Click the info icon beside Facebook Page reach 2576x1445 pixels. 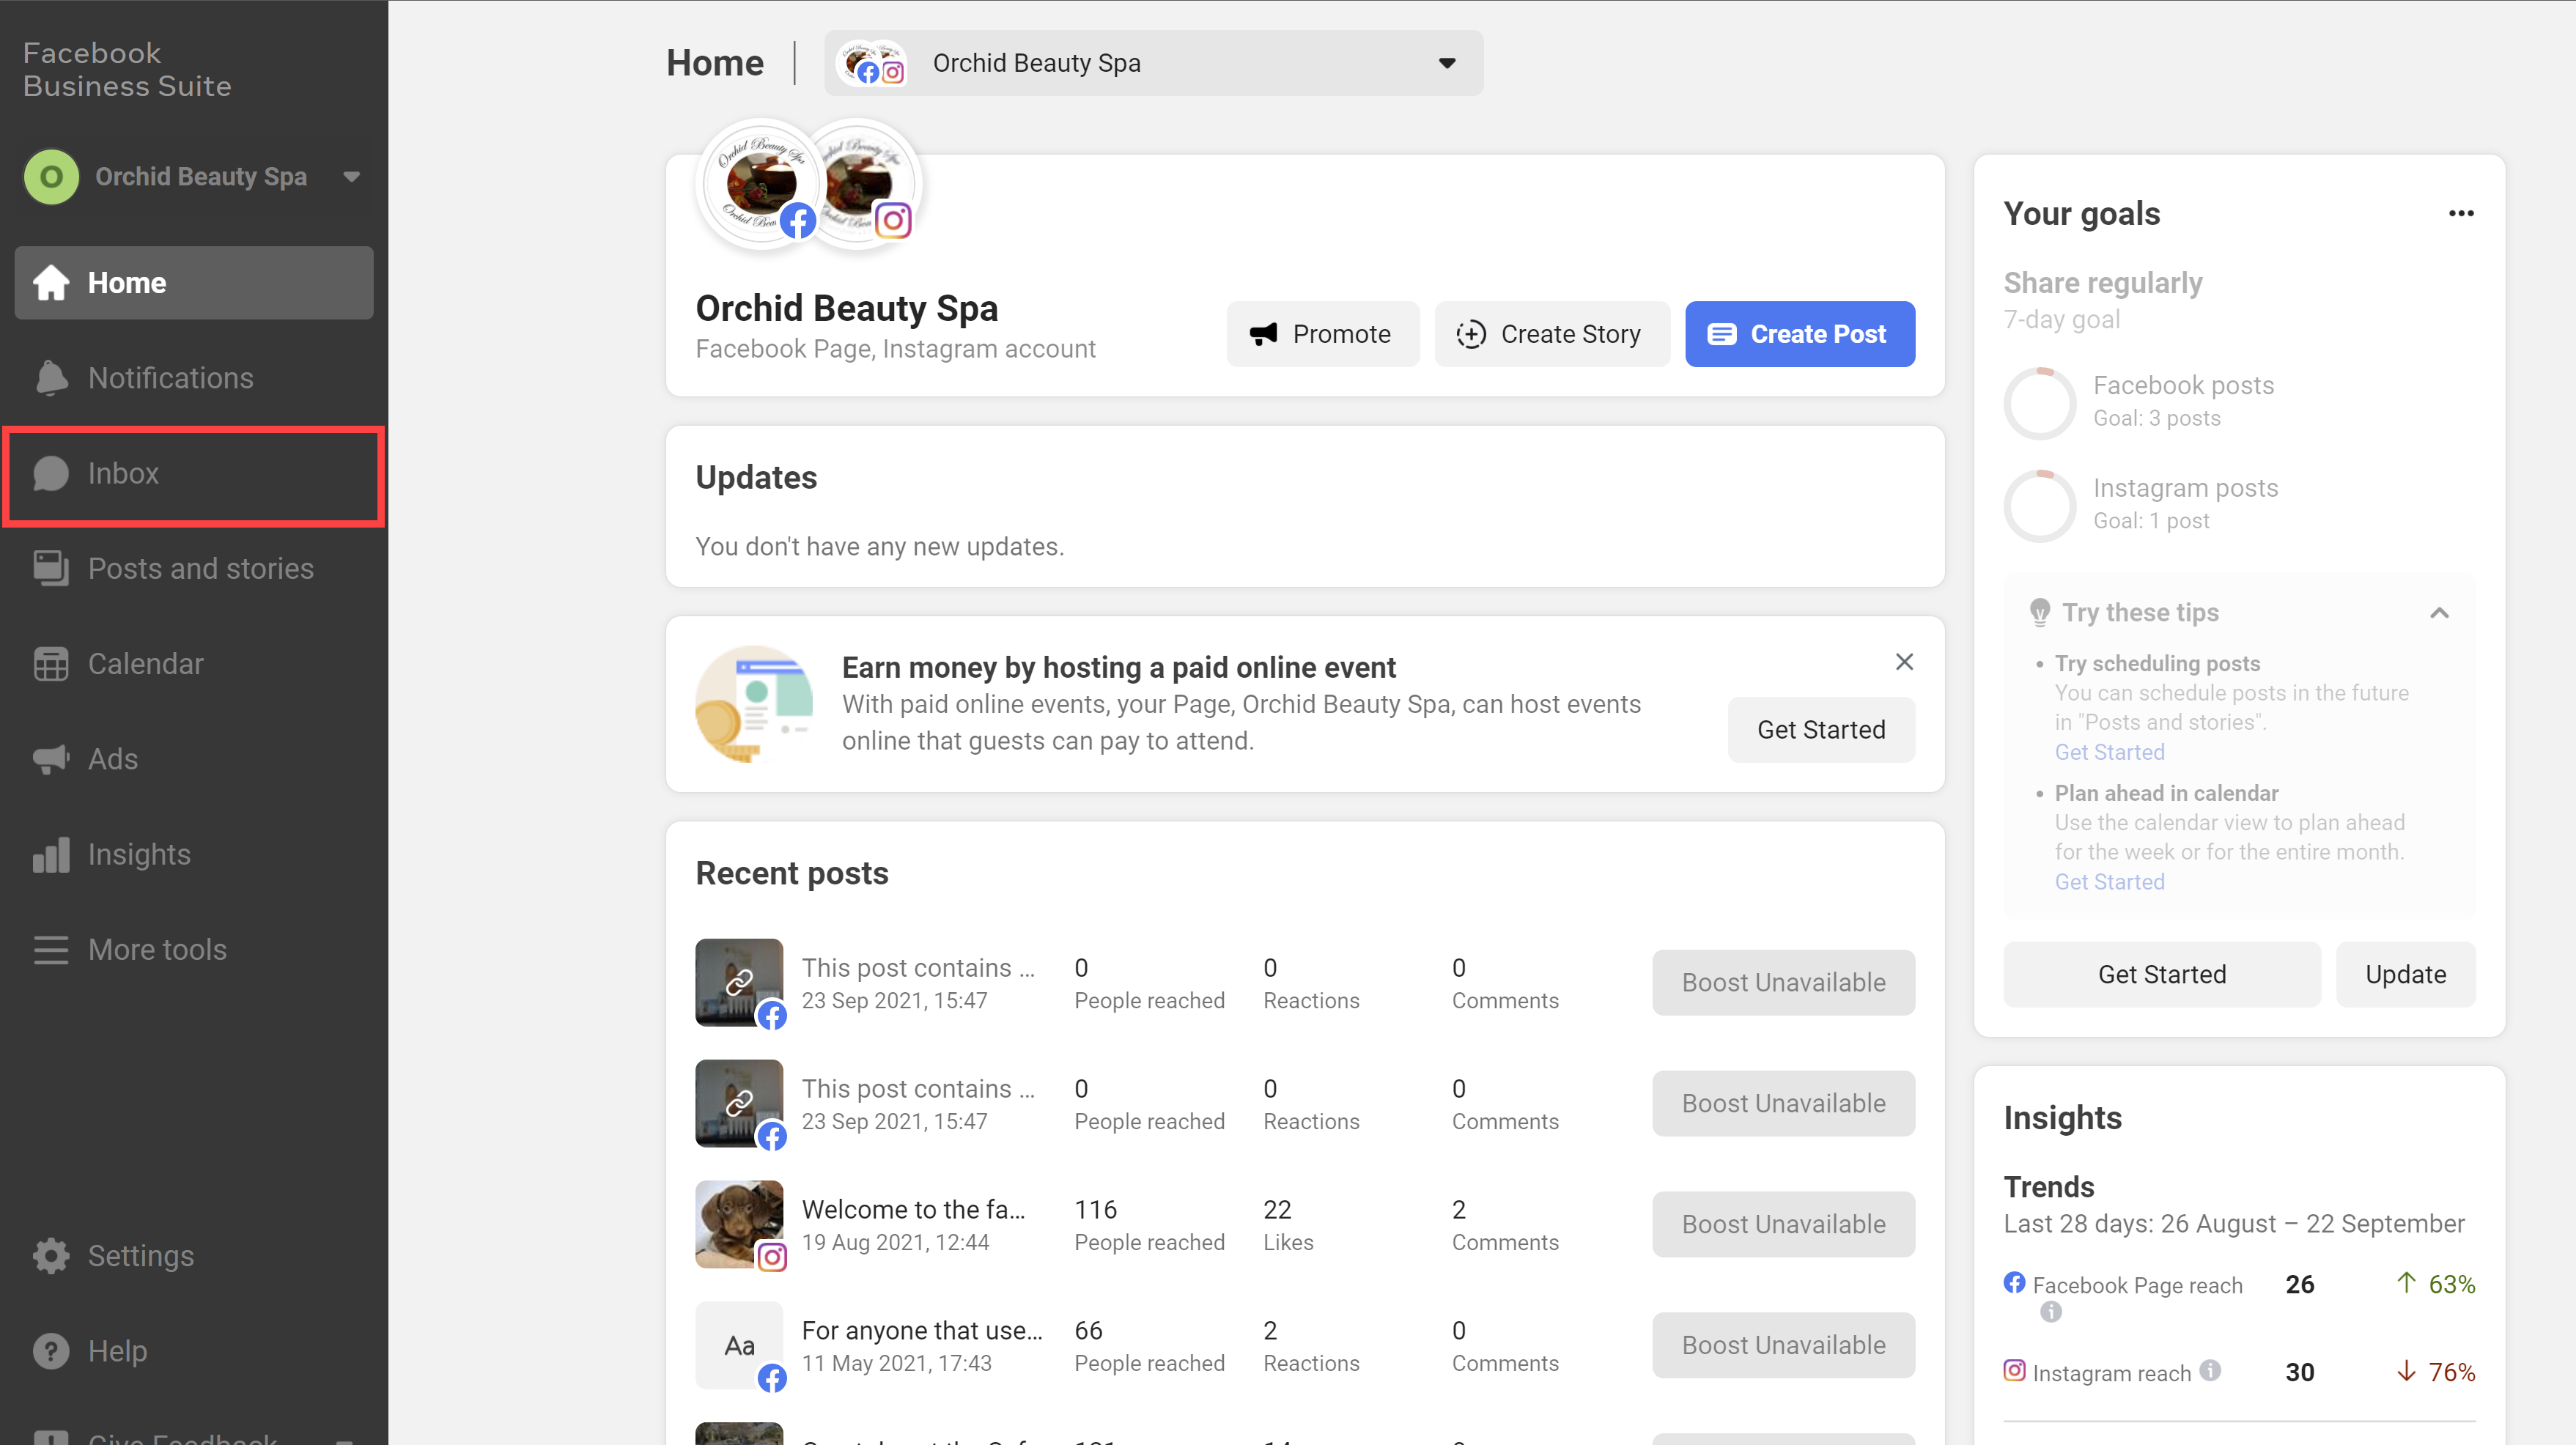(2050, 1312)
